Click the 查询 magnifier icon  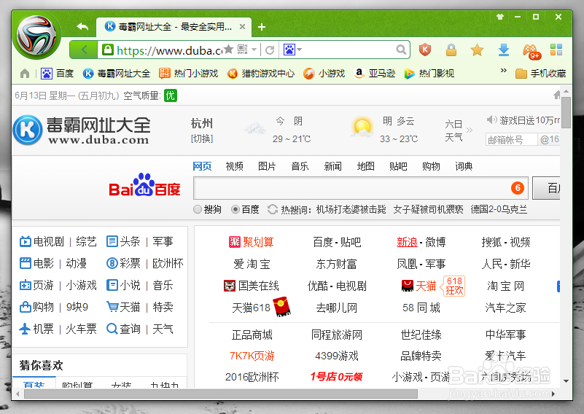pos(112,329)
